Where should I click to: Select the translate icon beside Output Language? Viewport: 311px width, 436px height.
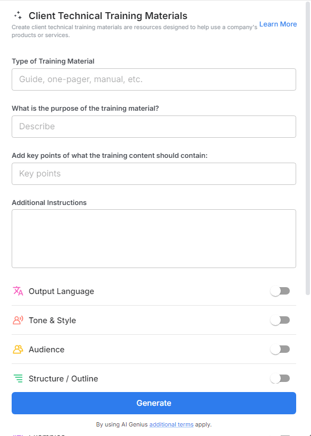pos(17,291)
